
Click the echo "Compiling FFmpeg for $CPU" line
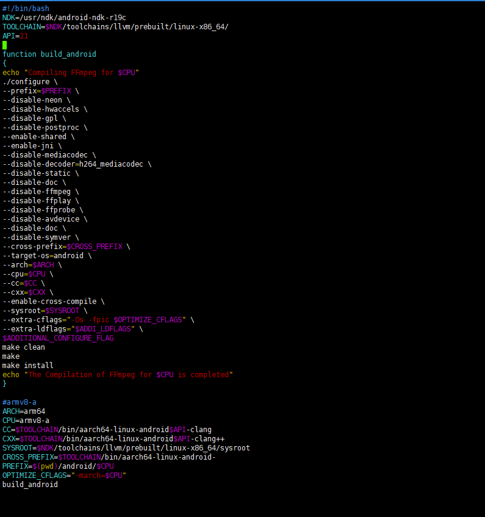tap(71, 73)
